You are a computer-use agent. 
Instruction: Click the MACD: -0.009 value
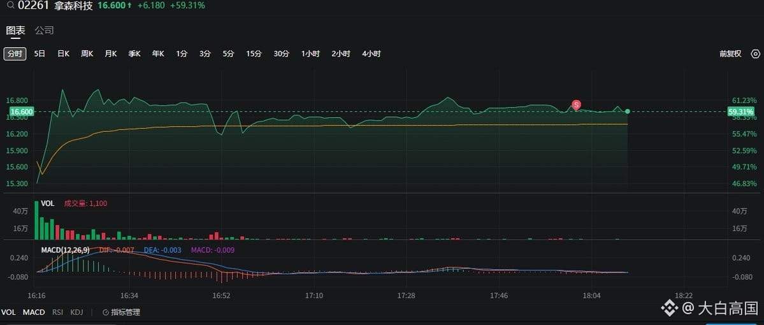(x=212, y=250)
